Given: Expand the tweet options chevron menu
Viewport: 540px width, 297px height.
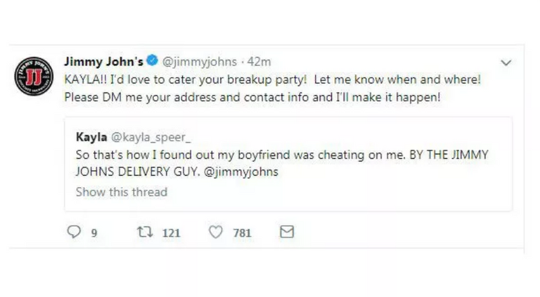Looking at the screenshot, I should click(506, 63).
